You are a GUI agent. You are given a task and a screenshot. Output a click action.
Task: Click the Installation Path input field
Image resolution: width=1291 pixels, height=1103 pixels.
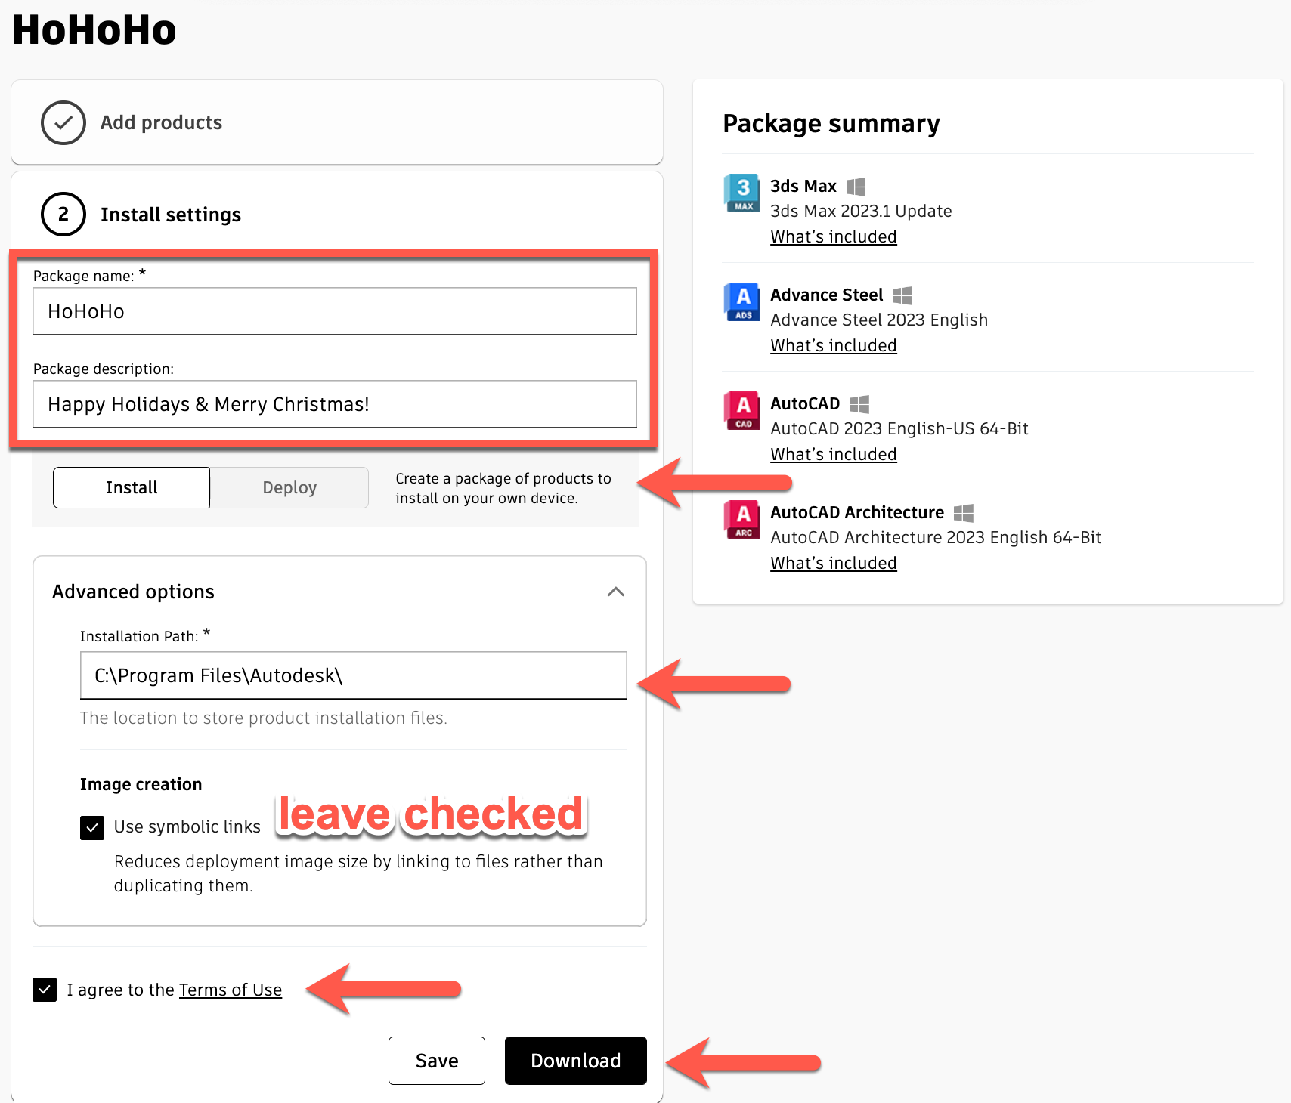(354, 675)
